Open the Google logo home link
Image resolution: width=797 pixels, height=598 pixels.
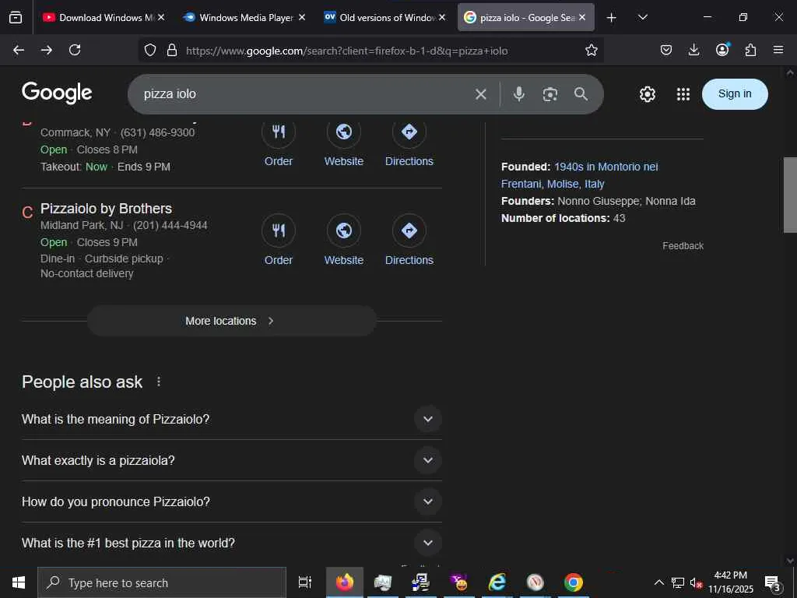click(x=57, y=93)
